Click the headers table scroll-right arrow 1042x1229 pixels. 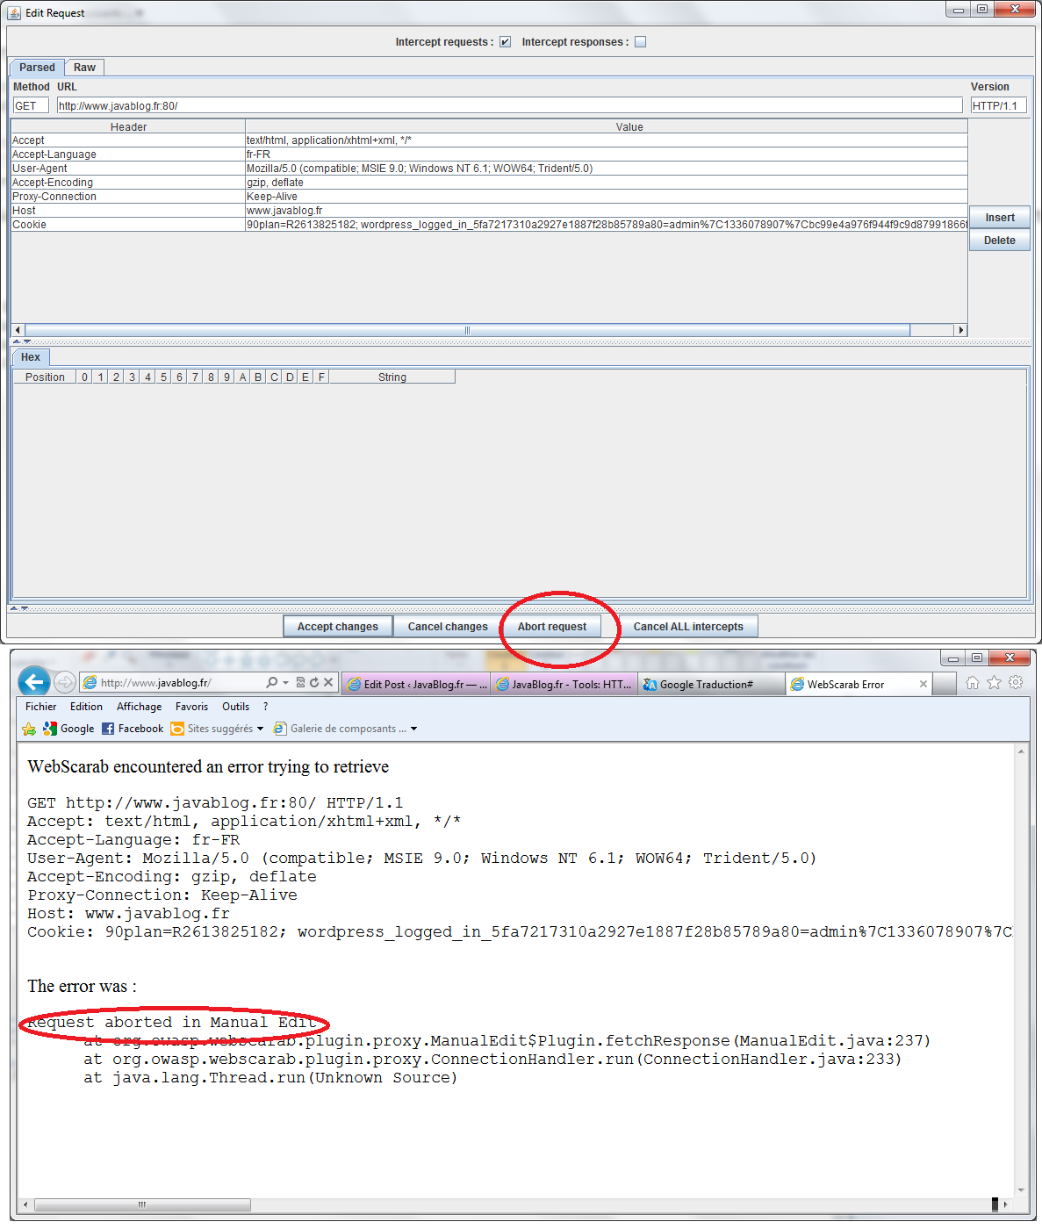(961, 330)
